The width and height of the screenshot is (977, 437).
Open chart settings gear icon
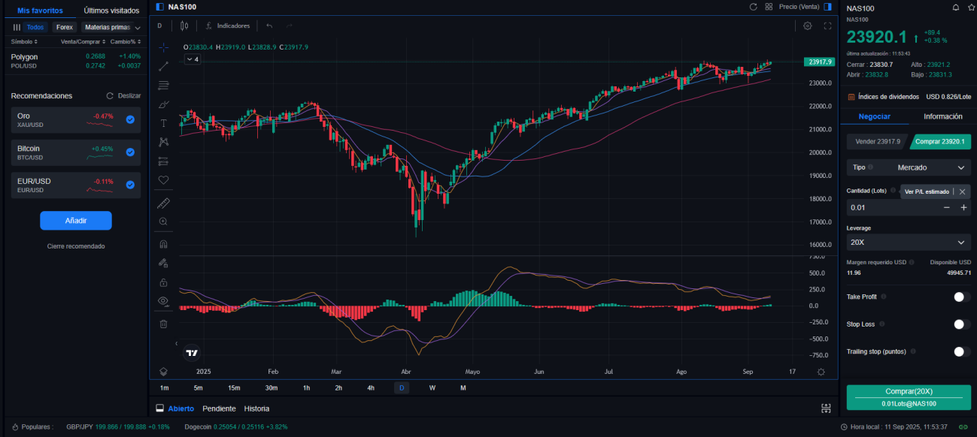[807, 26]
